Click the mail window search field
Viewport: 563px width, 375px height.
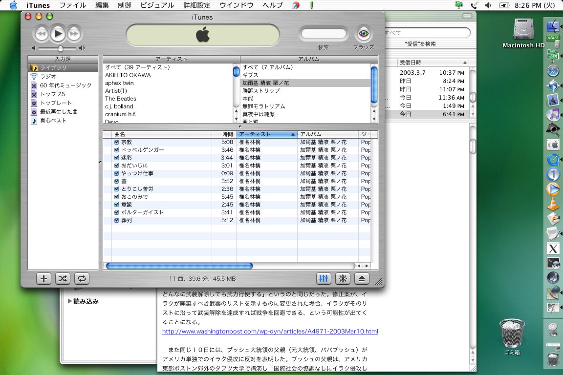point(427,33)
